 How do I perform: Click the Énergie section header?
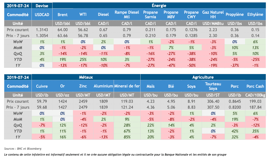pyautogui.click(x=159, y=5)
